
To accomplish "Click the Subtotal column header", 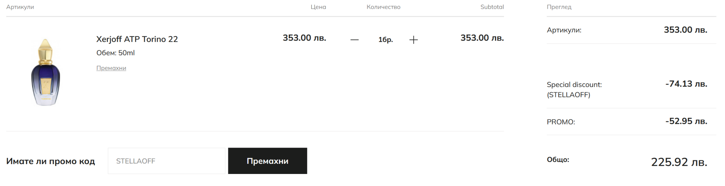I will click(492, 7).
